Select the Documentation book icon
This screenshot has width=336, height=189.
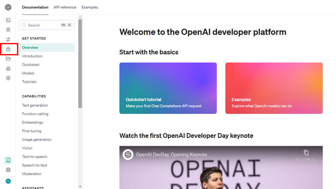tap(8, 160)
